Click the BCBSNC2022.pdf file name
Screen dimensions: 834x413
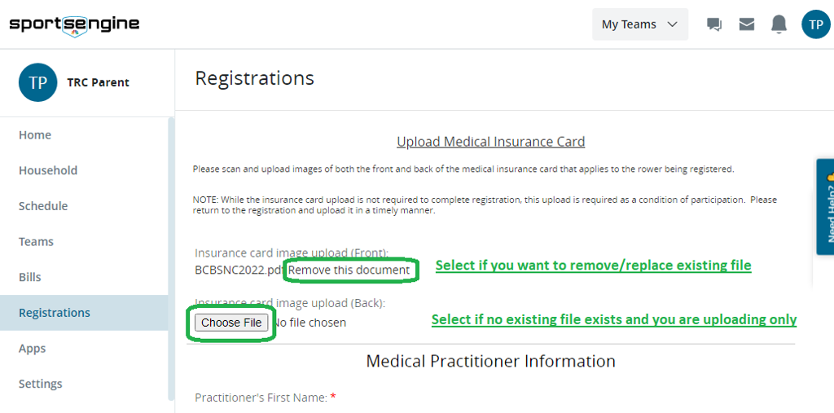point(239,270)
